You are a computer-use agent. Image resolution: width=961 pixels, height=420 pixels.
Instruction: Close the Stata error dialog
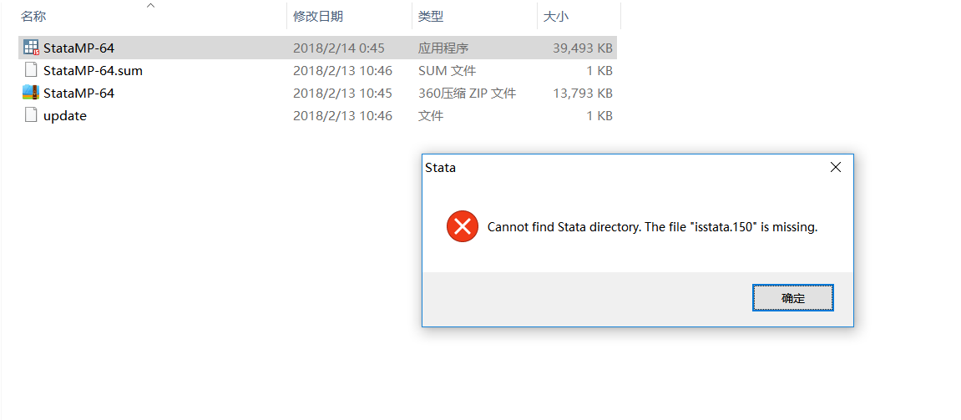[x=835, y=167]
